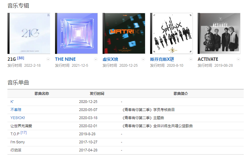Open THE NINE album title link
This screenshot has width=247, height=155.
click(x=65, y=59)
